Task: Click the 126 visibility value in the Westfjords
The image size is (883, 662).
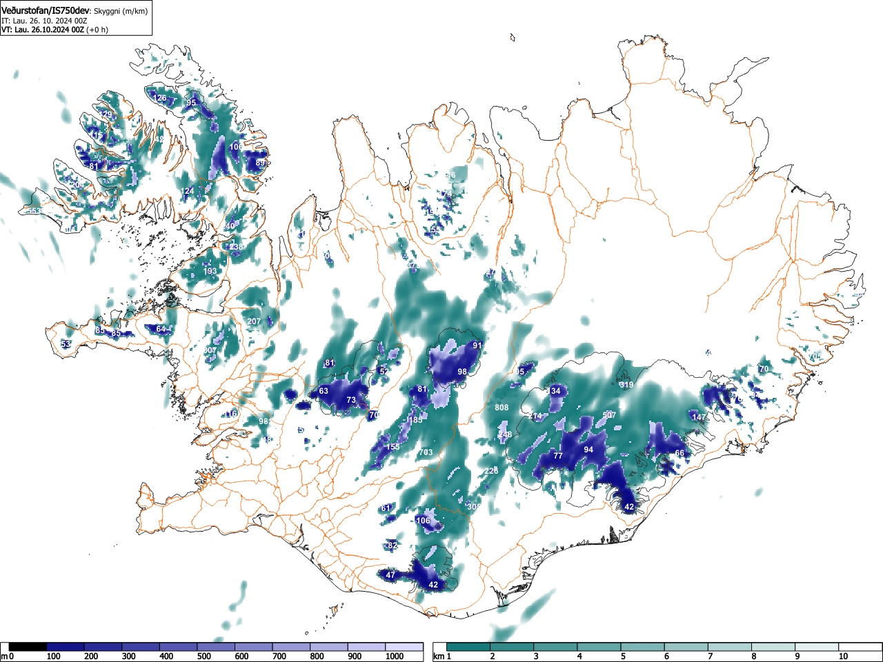Action: pos(159,99)
